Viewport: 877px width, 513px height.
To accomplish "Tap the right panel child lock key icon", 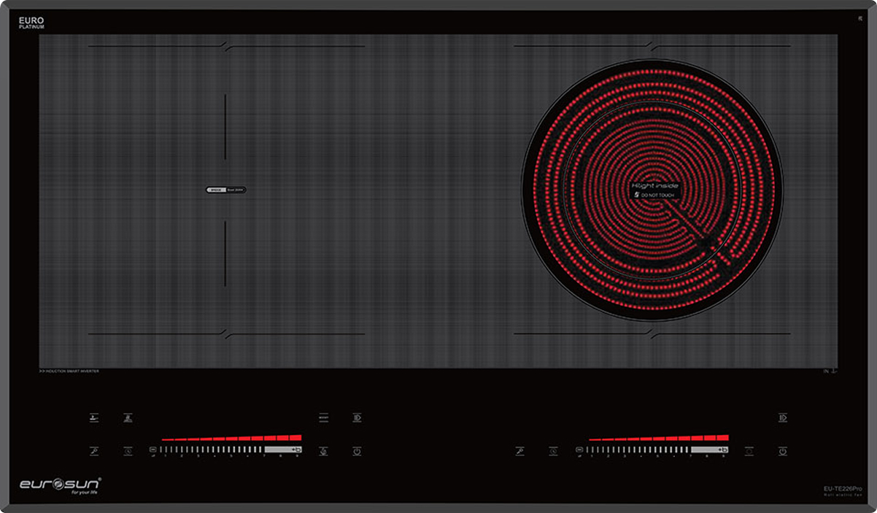I will (520, 452).
